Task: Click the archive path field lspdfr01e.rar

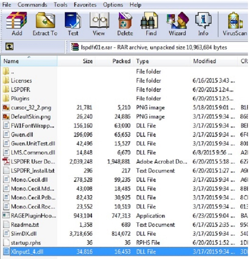Action: (159, 47)
